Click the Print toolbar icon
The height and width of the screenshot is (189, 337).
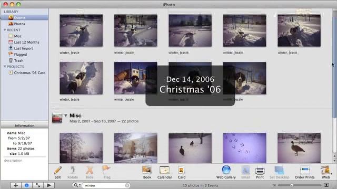click(260, 173)
